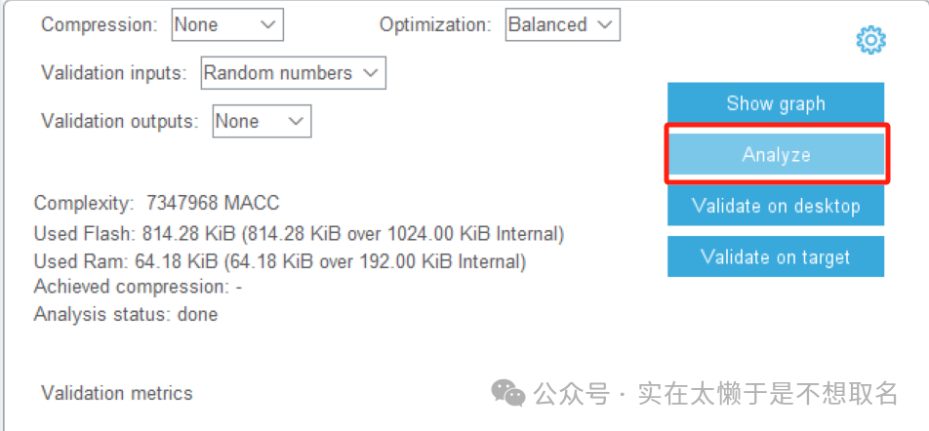Open the advanced settings gear icon
Screen dimensions: 929x431
(x=869, y=40)
